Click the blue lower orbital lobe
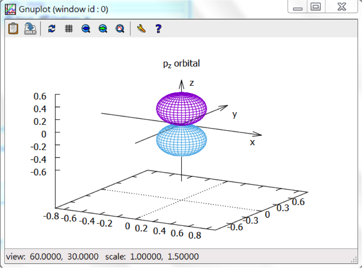The image size is (362, 268). pos(181,140)
